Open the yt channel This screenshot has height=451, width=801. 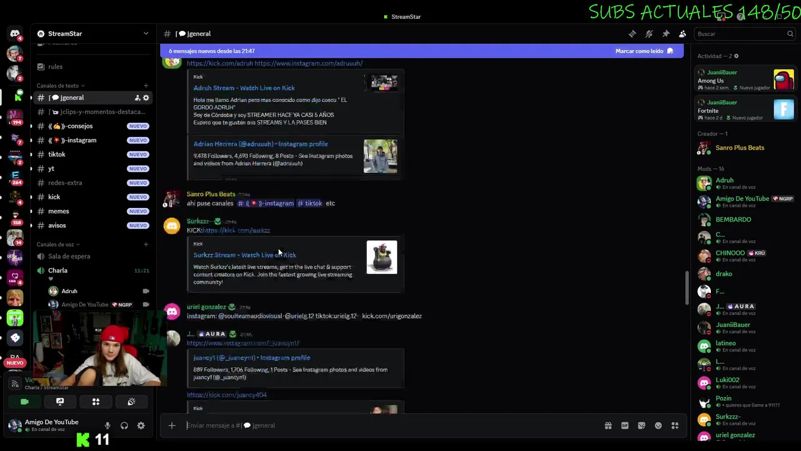coord(93,168)
